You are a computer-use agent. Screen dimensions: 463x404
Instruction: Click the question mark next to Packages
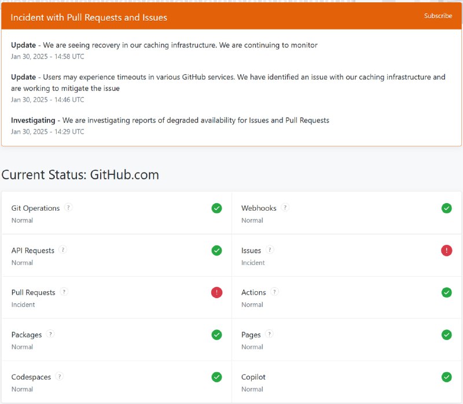click(x=50, y=335)
